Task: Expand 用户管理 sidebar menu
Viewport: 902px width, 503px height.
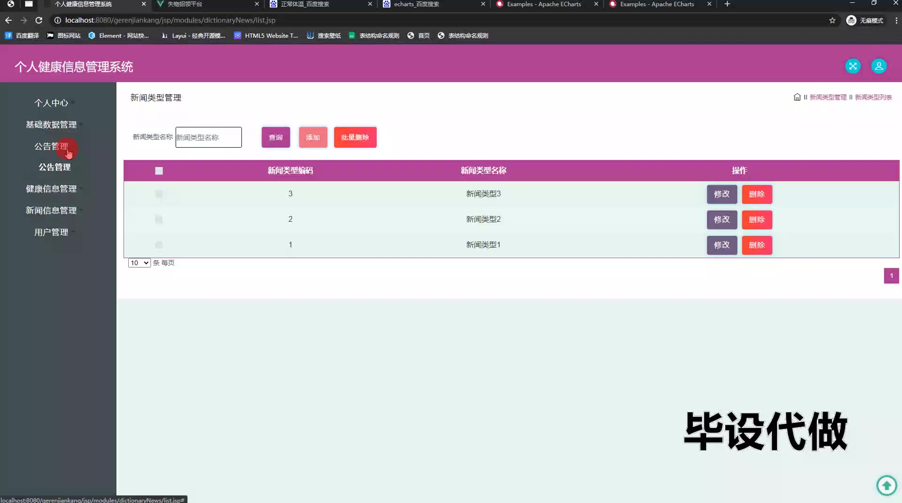Action: point(51,232)
